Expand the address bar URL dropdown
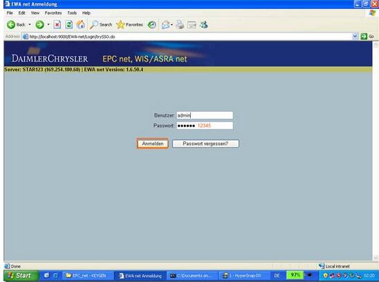Screen dimensions: 379x282 coord(355,36)
